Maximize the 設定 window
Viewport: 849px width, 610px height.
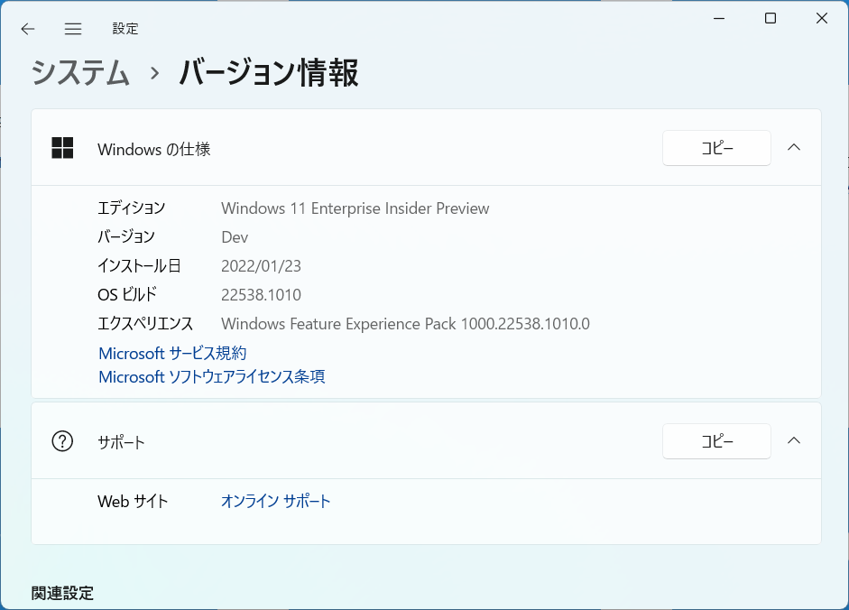coord(771,18)
